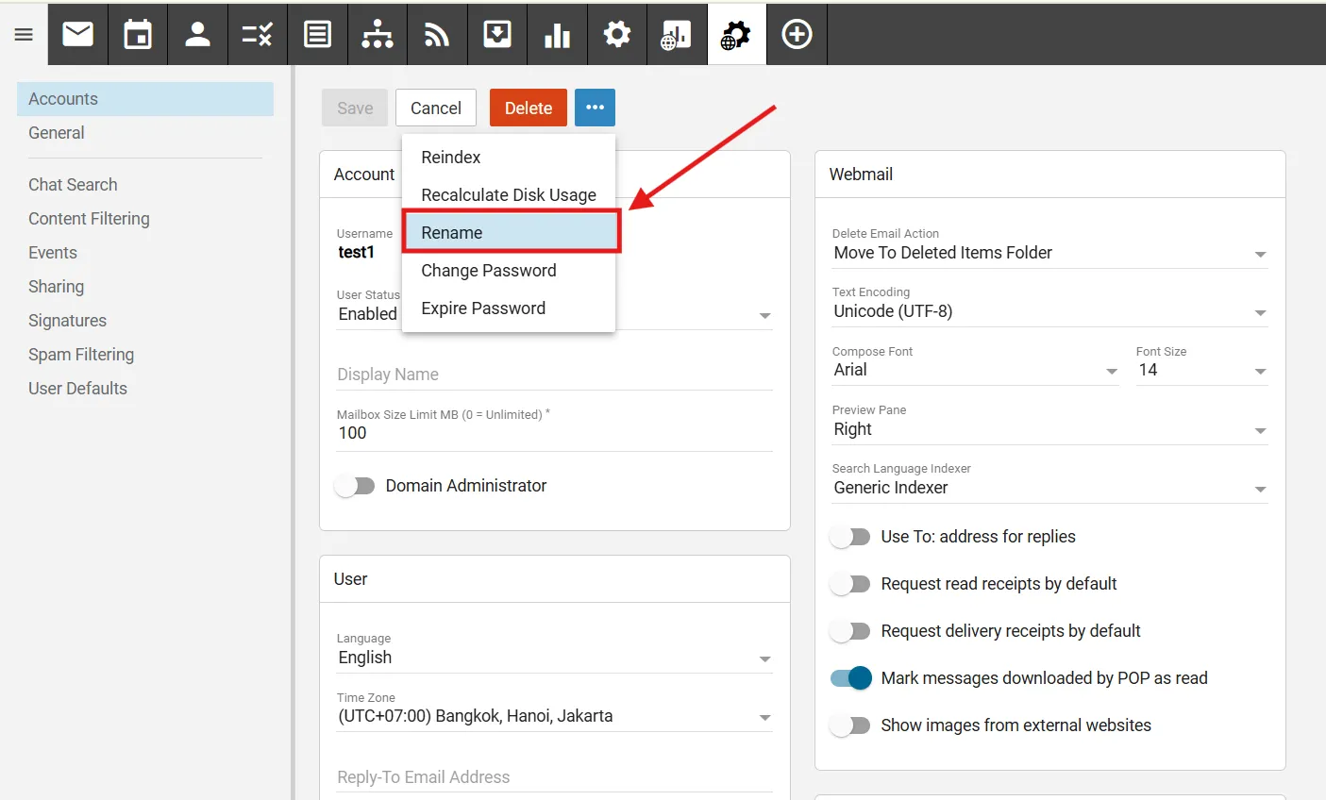Choose Change Password in the dropdown menu
1326x800 pixels.
(489, 271)
